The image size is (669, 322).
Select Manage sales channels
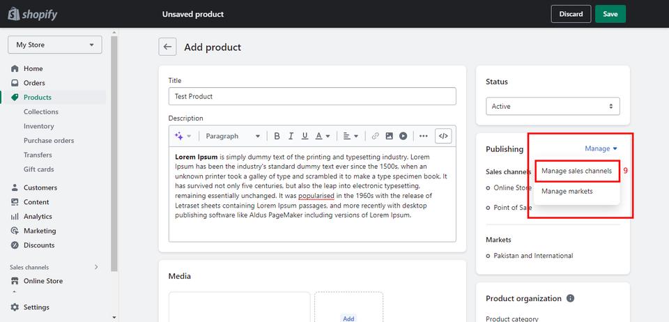pos(576,171)
